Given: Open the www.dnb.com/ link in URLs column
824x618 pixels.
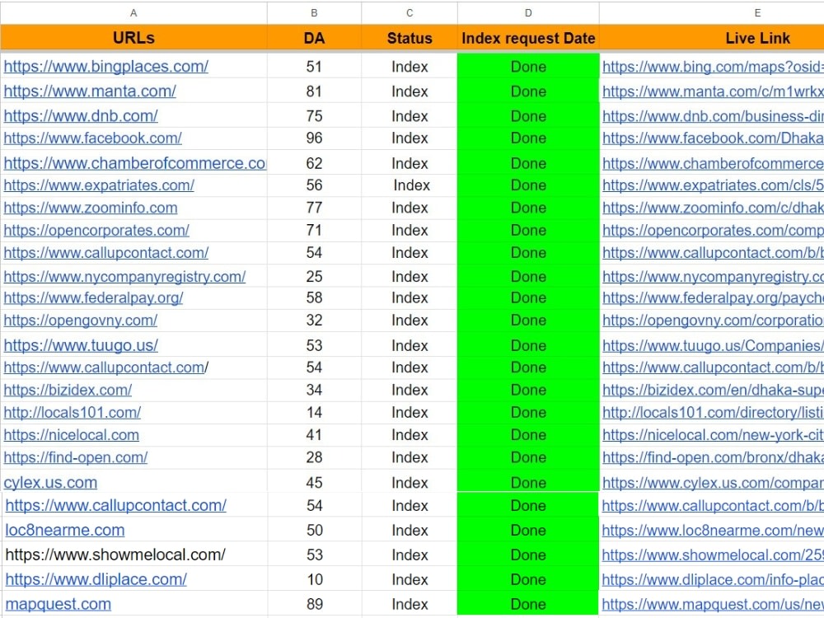Looking at the screenshot, I should pos(81,116).
